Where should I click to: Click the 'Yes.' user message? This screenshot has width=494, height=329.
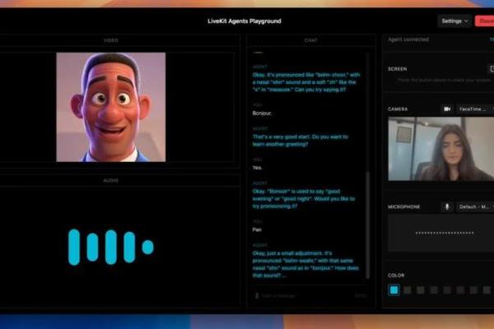pos(258,168)
